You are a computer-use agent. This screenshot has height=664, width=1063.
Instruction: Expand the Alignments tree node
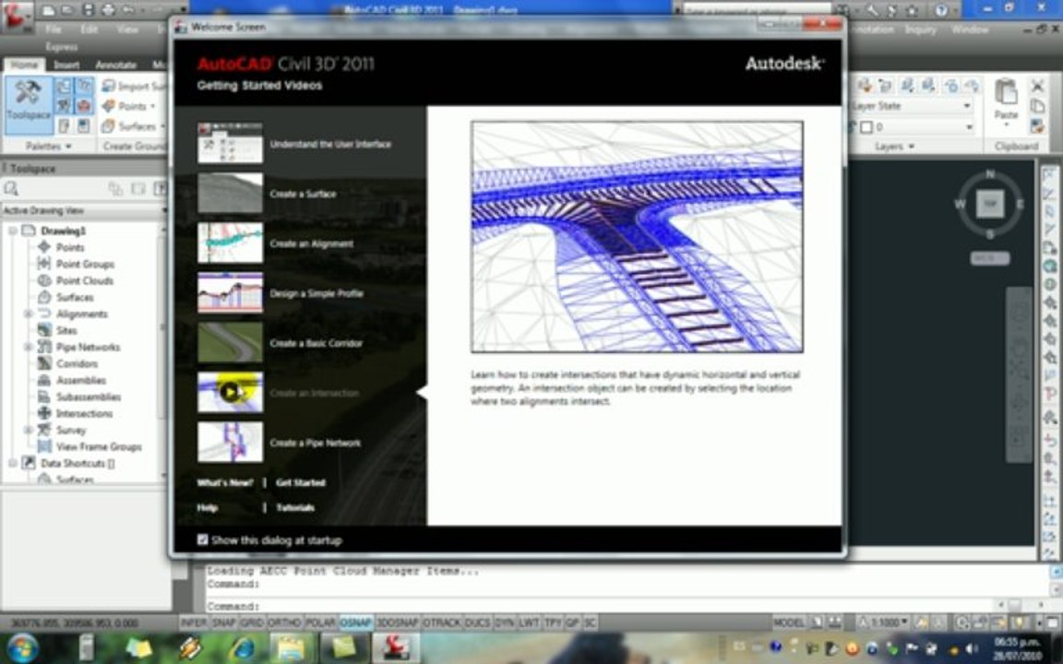click(x=28, y=314)
